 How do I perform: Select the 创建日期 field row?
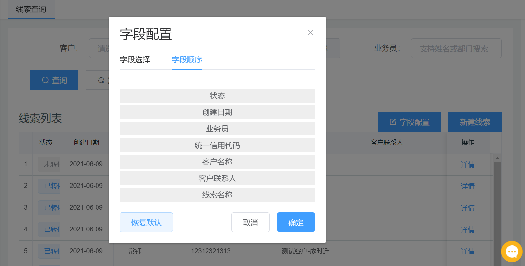[x=217, y=112]
